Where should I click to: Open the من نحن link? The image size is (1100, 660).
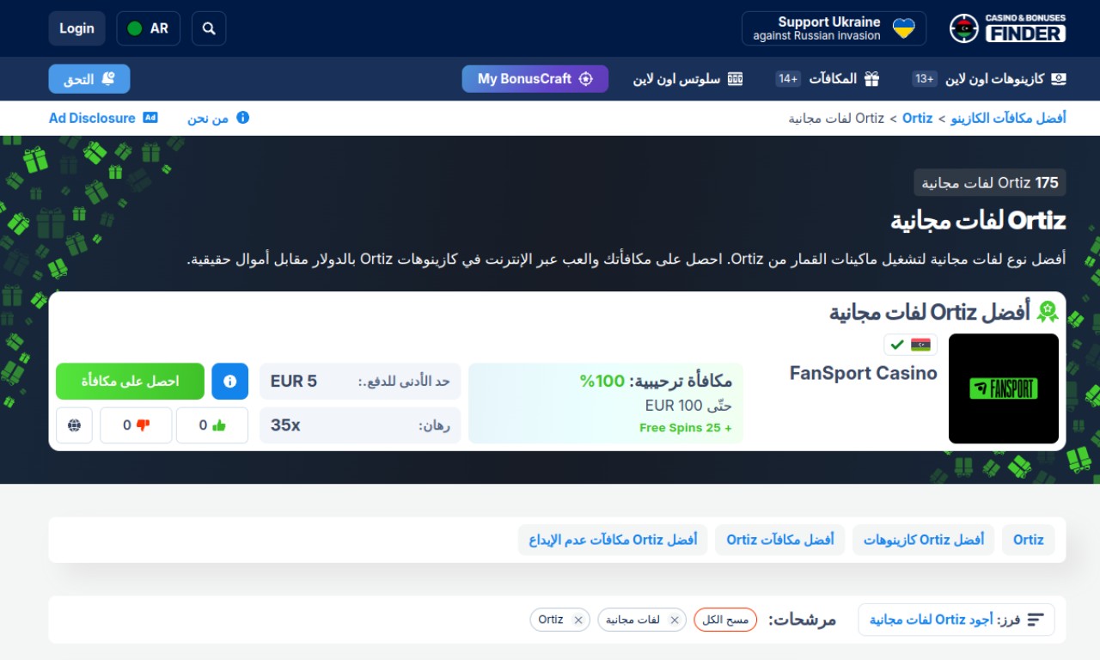tap(218, 118)
